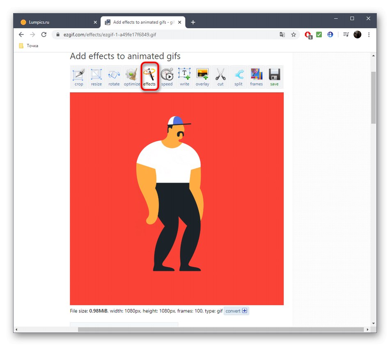Save the GIF using the floppy disk icon
The image size is (390, 346).
coord(274,77)
